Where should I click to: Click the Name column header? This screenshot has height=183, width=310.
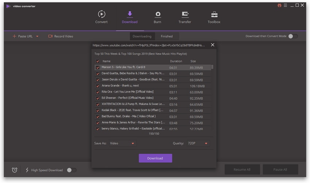pyautogui.click(x=106, y=61)
